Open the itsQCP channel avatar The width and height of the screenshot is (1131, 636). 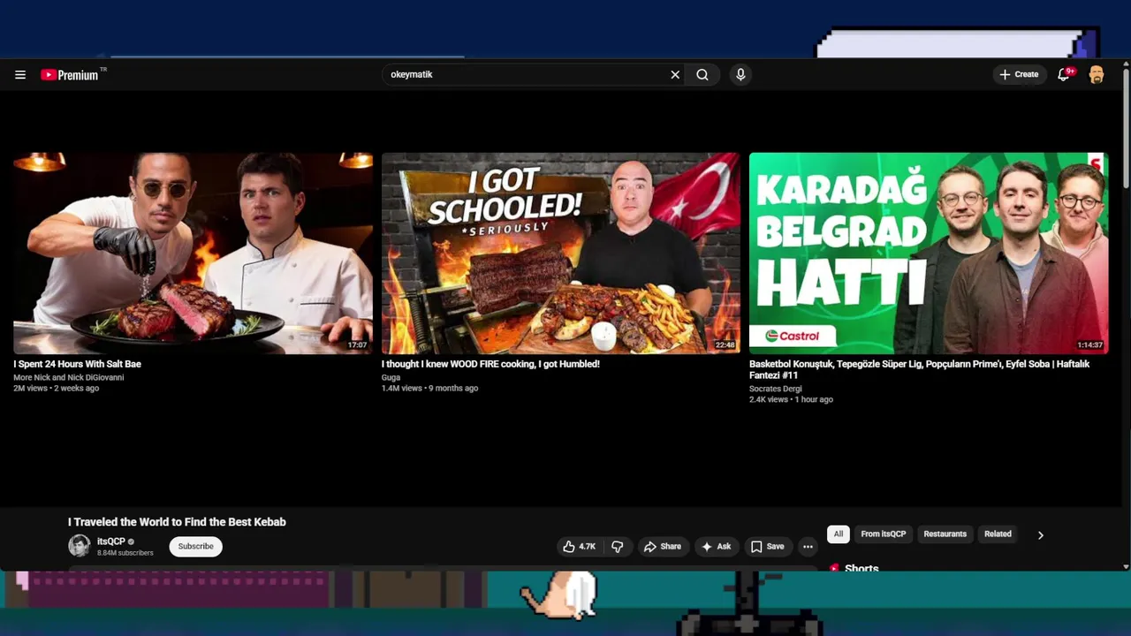point(80,546)
